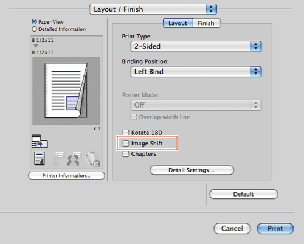Click the paper preview thumbnail
304x244 pixels.
tap(66, 91)
